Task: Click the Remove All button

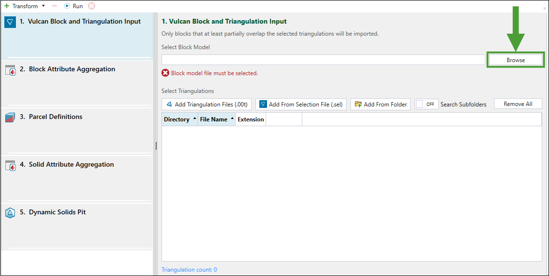Action: [x=518, y=104]
